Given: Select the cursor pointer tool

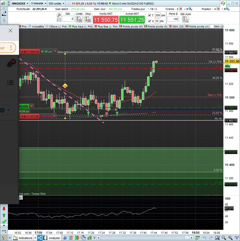Looking at the screenshot, I should 4,20.
